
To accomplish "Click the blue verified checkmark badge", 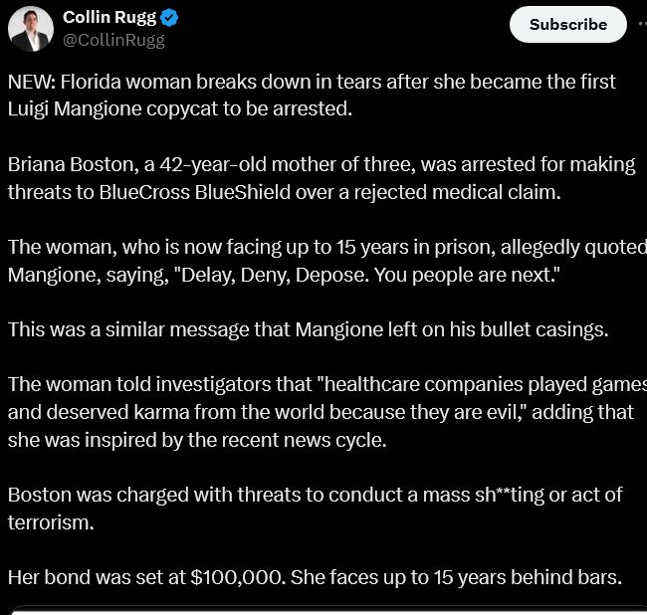I will tap(169, 18).
